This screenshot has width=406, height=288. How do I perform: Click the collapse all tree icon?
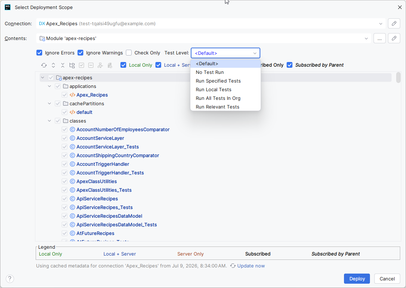point(63,65)
